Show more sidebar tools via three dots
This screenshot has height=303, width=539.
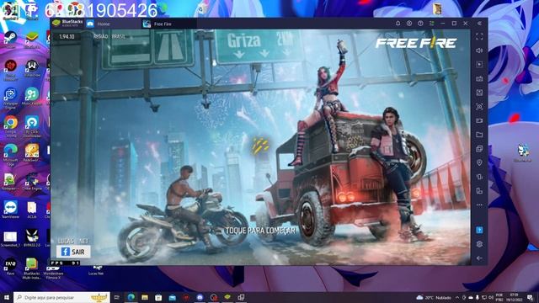click(x=479, y=205)
